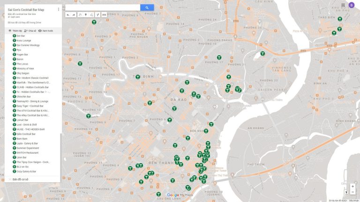The width and height of the screenshot is (360, 202).
Task: Click Xem trước to preview the map
Action: point(45,31)
